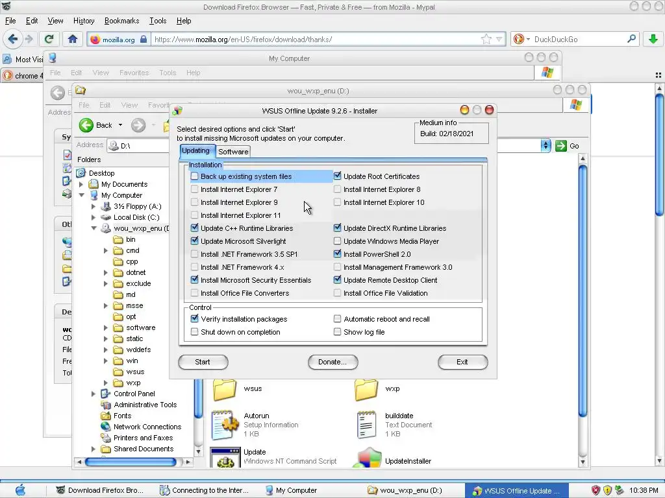Uncheck Update C++ Runtime Libraries

[x=194, y=228]
